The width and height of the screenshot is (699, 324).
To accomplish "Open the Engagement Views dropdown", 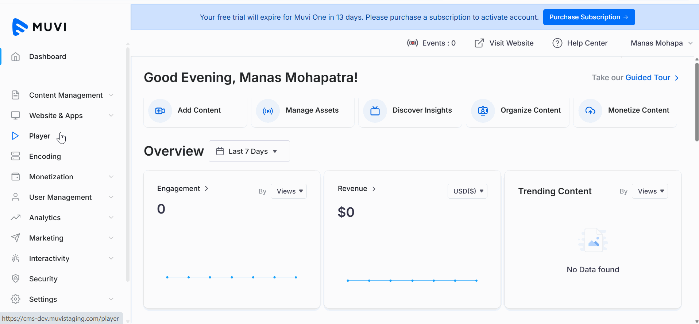I will pos(289,191).
